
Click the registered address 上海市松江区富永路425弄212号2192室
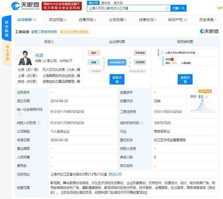[x=79, y=174]
